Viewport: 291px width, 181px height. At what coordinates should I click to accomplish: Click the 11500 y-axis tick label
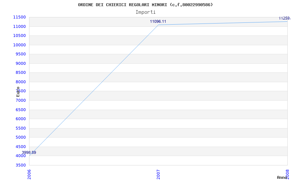tap(19, 17)
